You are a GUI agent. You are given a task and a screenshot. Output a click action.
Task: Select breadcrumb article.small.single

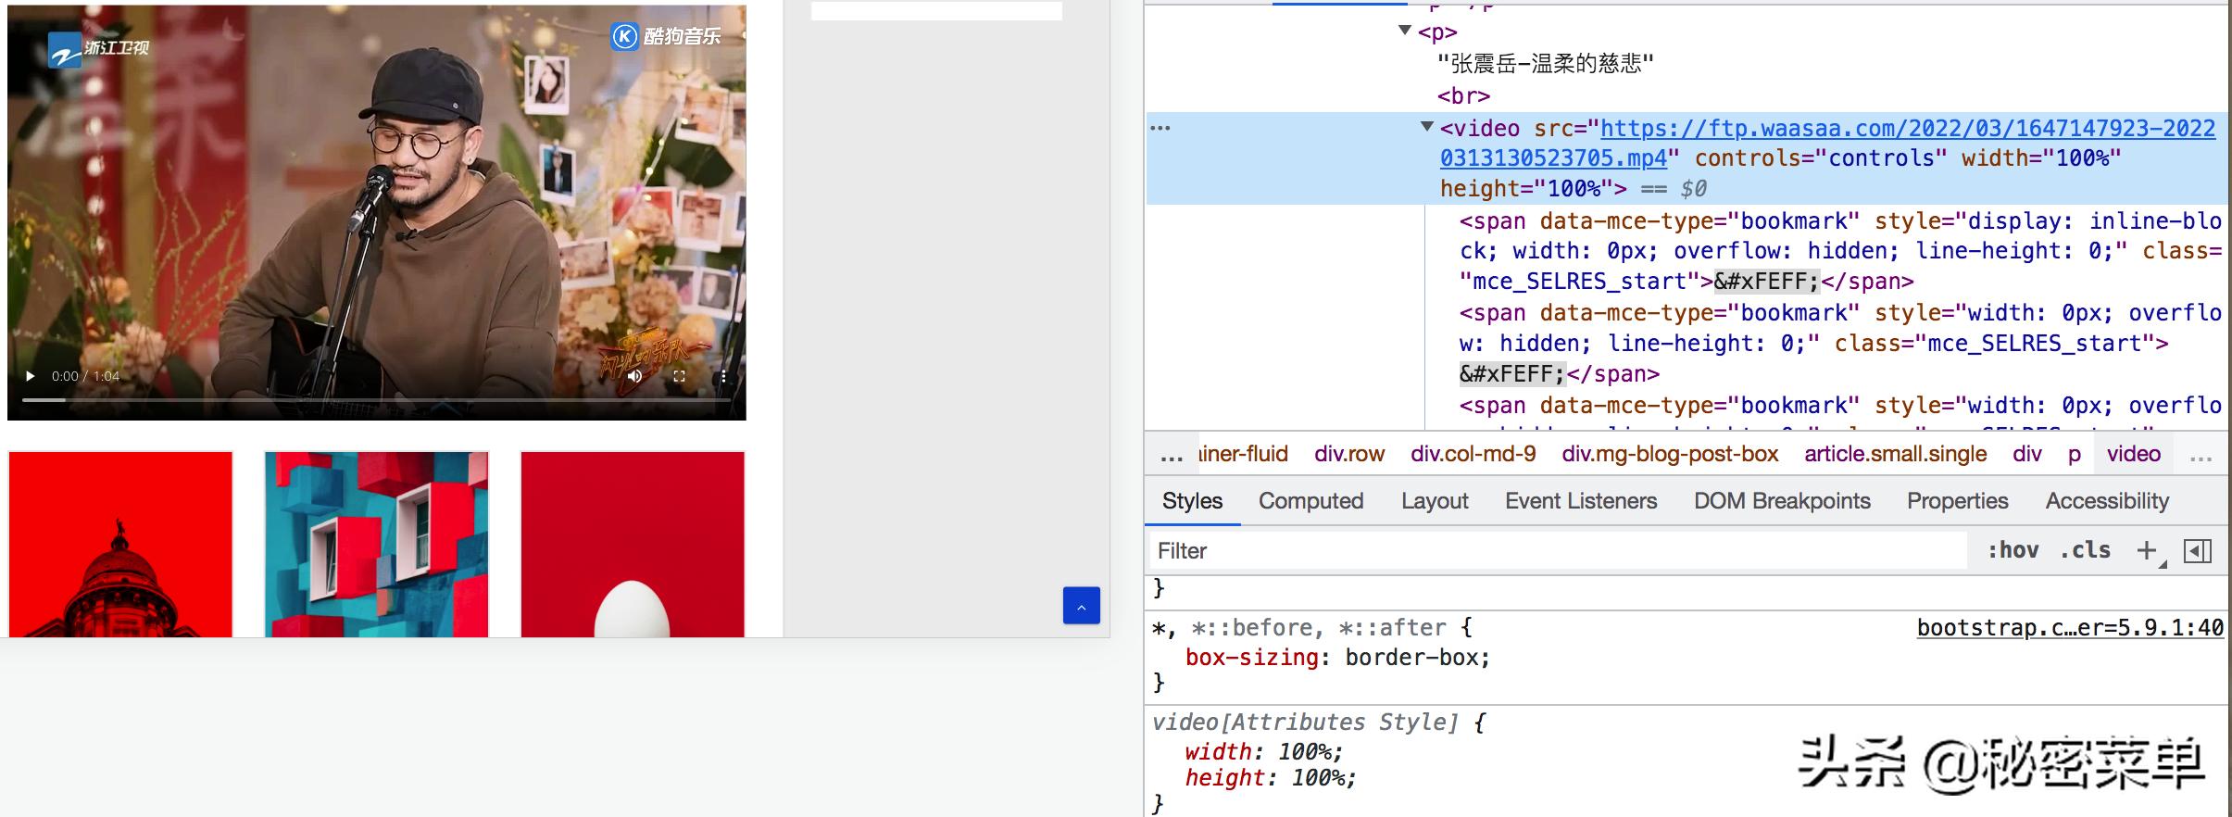point(1895,454)
